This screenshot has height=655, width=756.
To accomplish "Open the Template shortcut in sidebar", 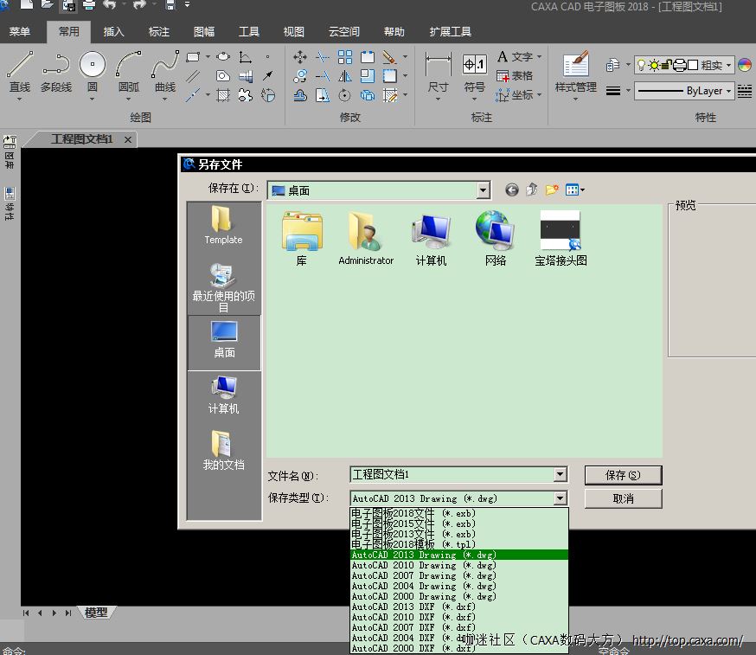I will coord(223,225).
